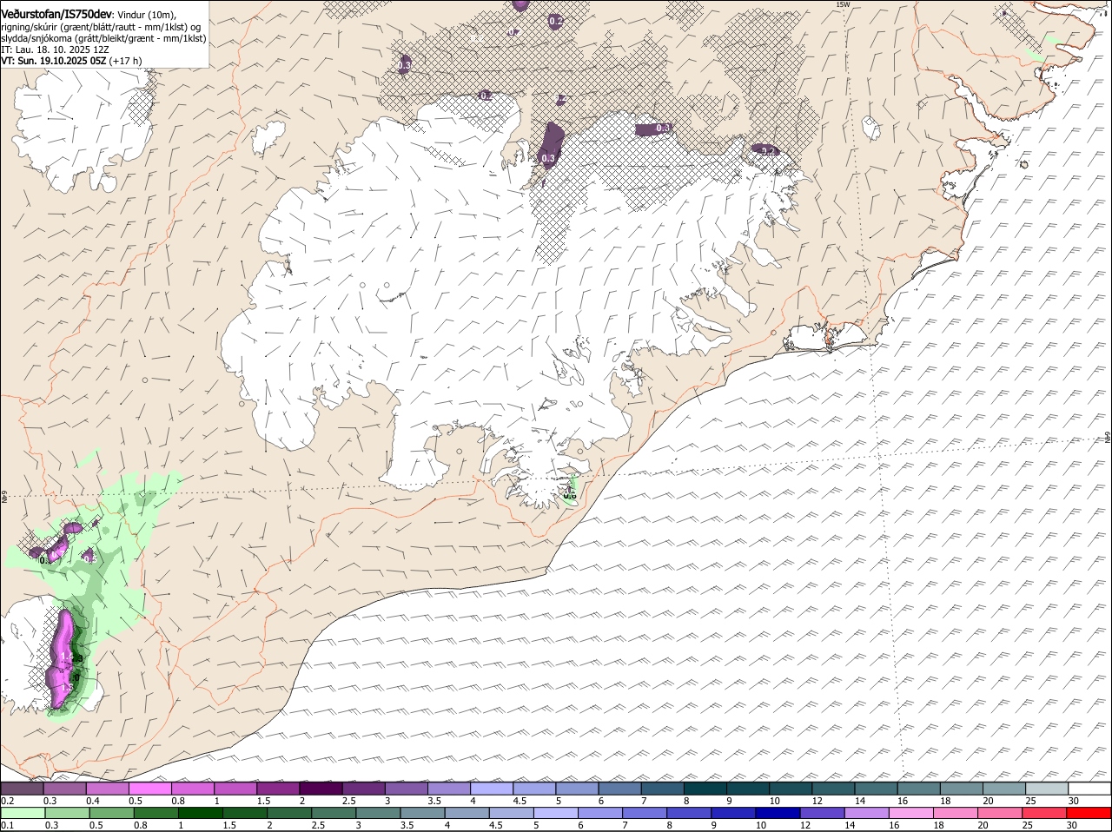
Task: Click the top legend swatch starting at 0.2
Action: click(22, 789)
